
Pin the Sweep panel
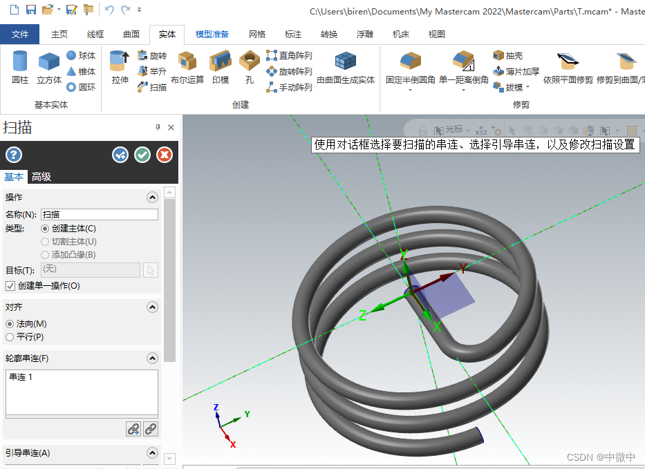tap(158, 127)
